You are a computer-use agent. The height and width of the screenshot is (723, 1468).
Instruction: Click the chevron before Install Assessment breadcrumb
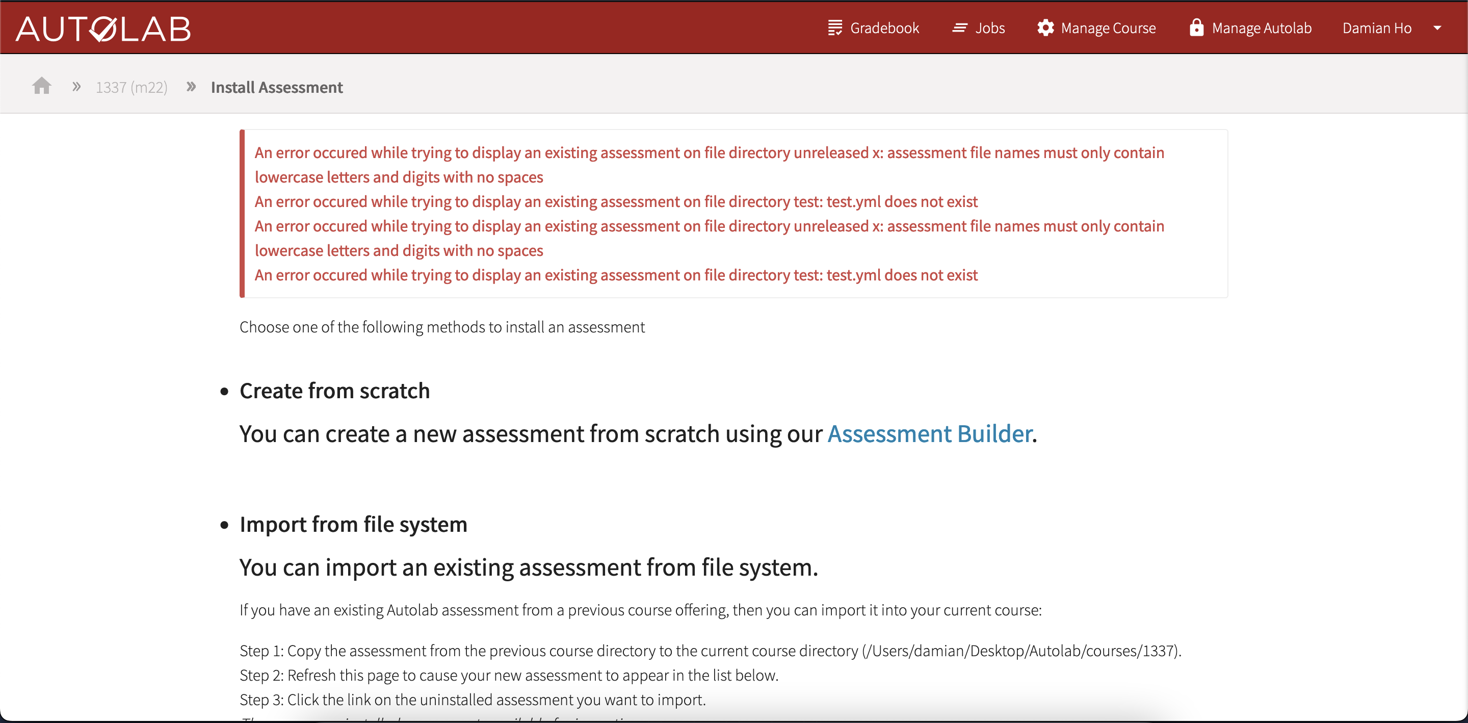pyautogui.click(x=191, y=86)
